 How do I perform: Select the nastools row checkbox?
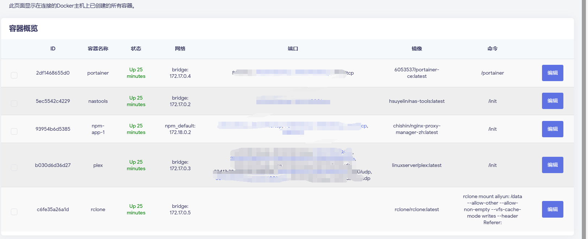coord(14,104)
